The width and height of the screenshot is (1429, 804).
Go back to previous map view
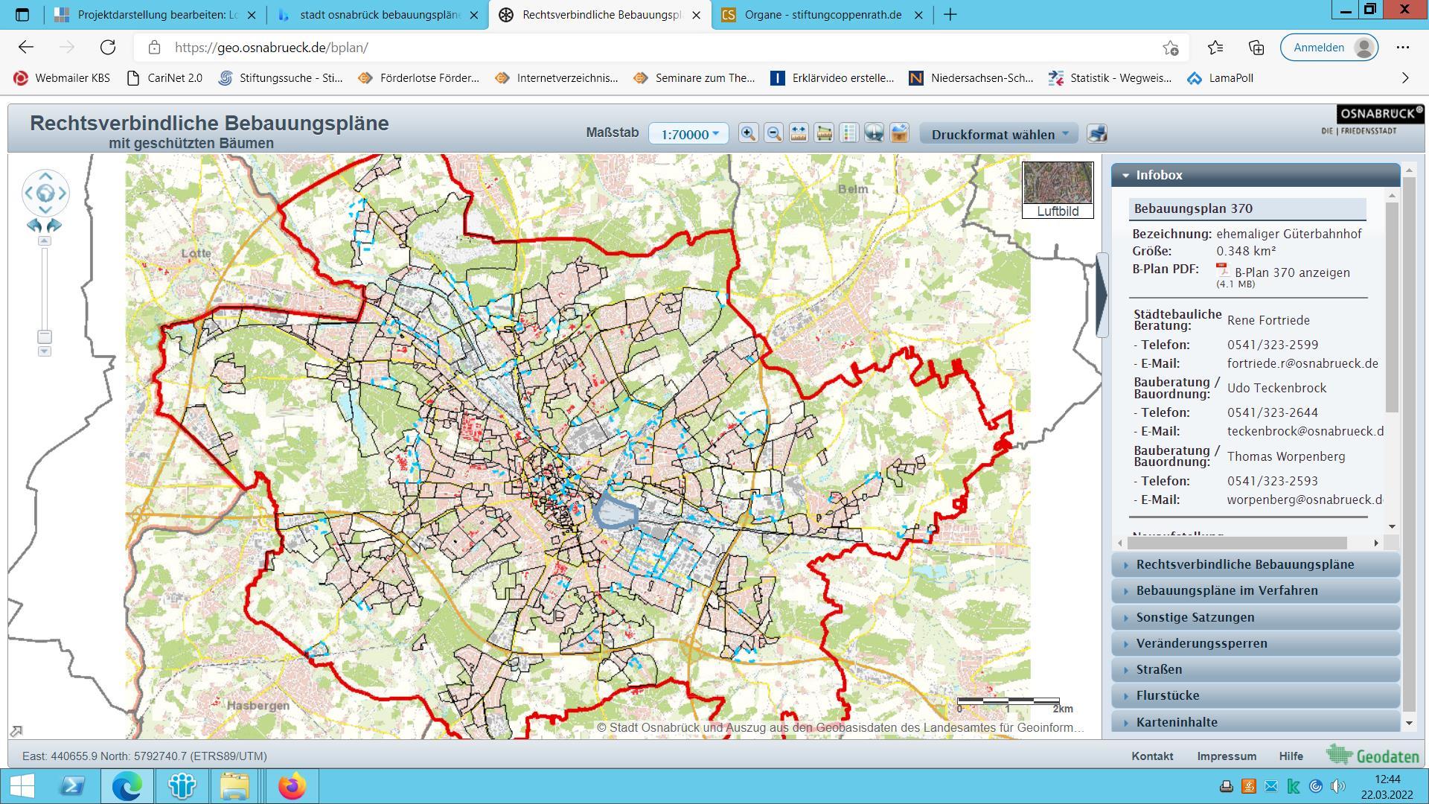coord(33,226)
